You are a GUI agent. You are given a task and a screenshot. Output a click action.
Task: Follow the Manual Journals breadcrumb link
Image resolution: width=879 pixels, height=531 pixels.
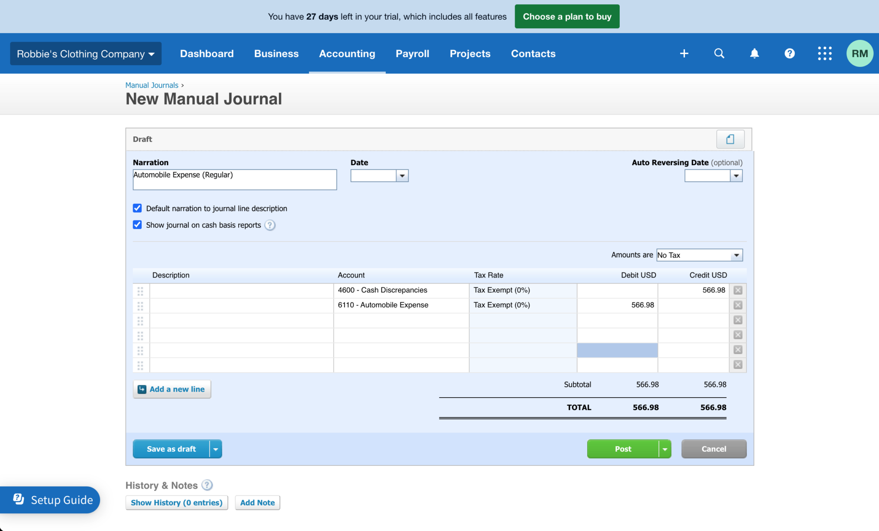tap(152, 85)
